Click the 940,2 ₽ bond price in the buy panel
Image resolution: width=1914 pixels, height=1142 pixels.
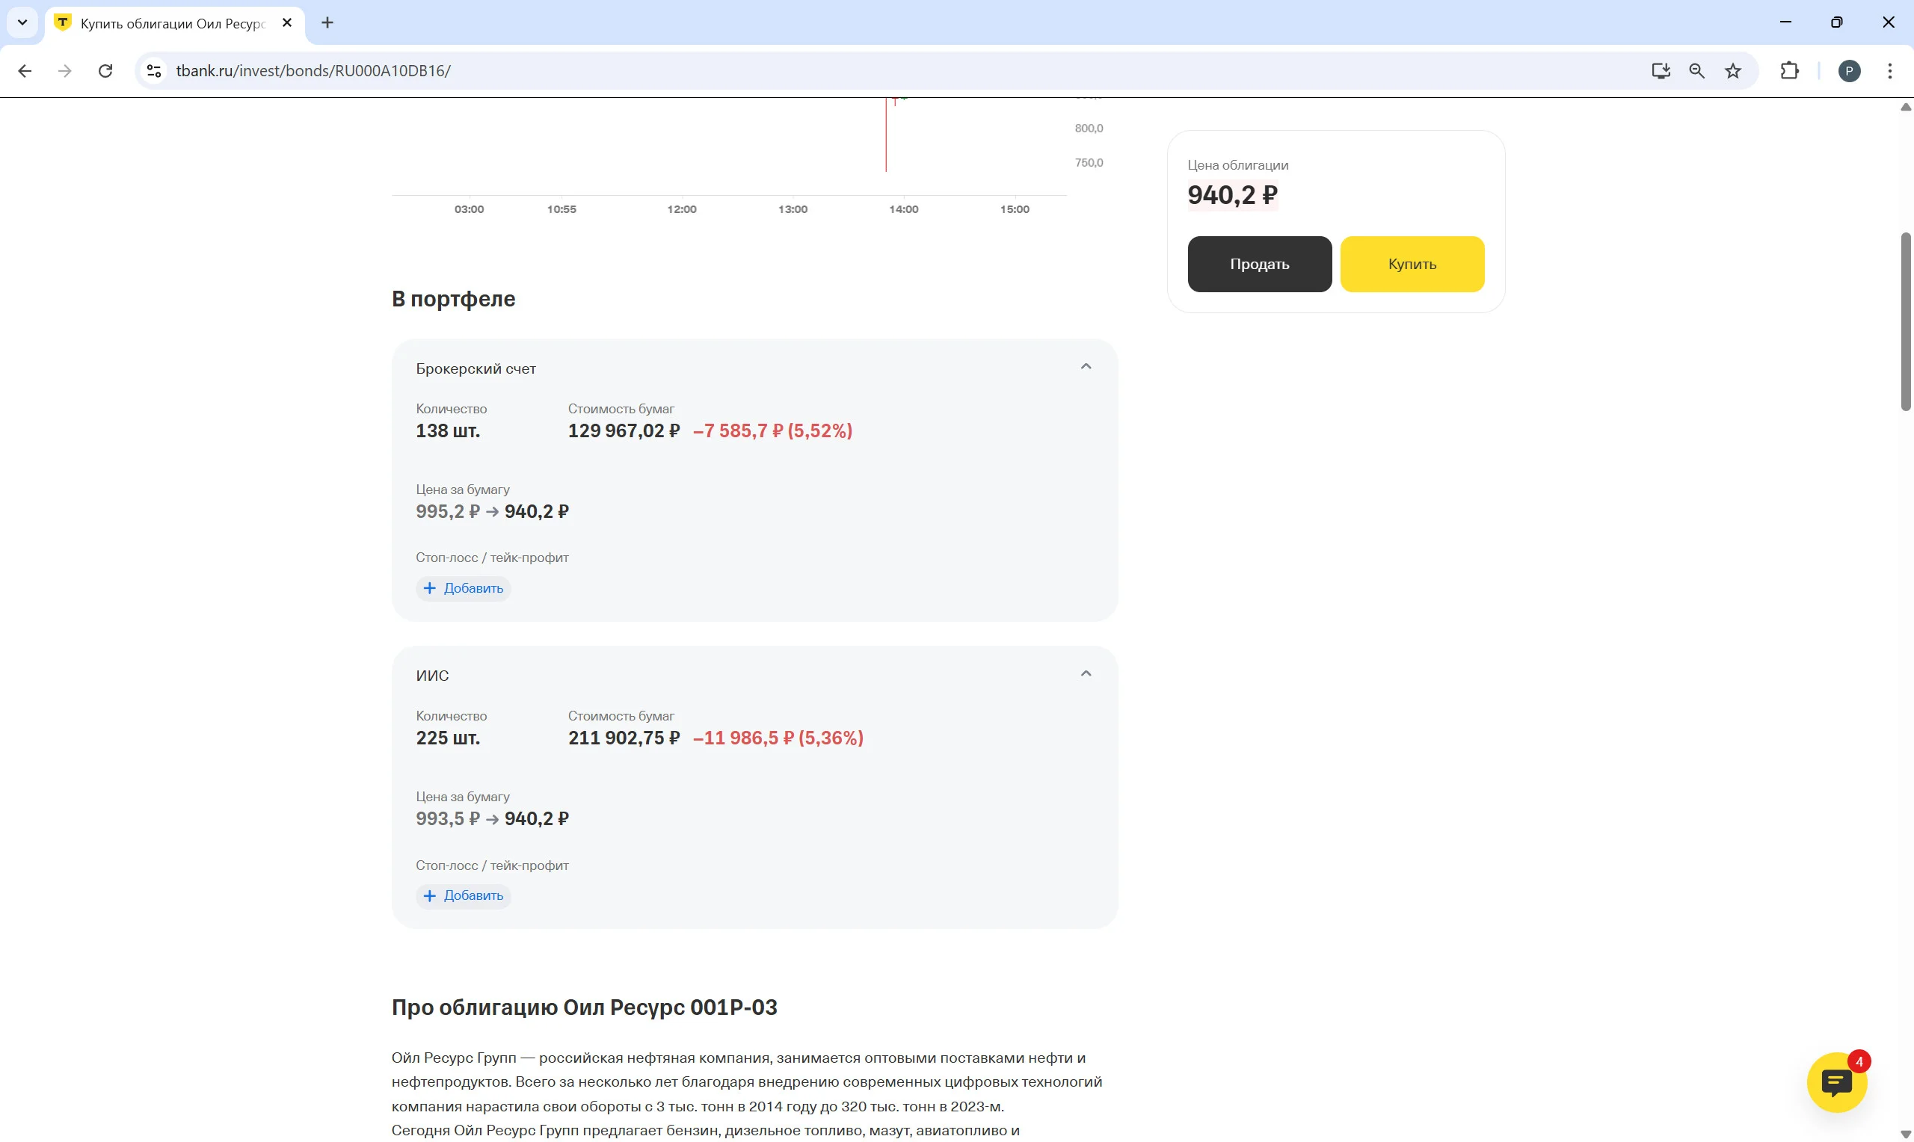point(1232,195)
